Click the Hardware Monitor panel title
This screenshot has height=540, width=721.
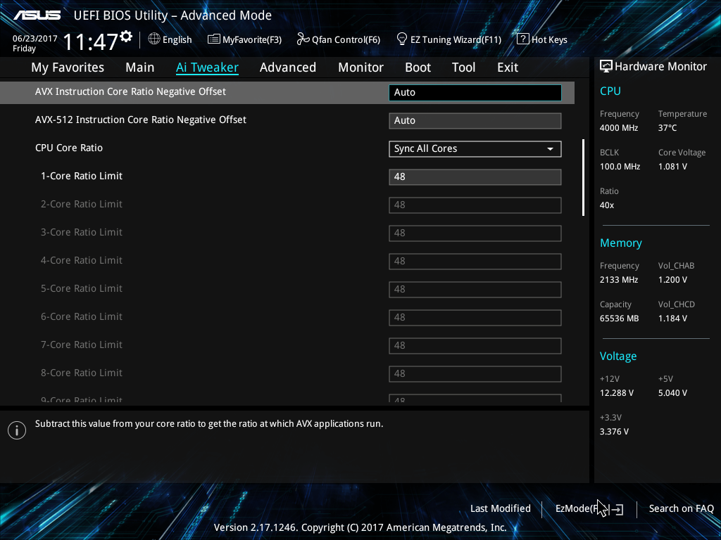pos(660,67)
